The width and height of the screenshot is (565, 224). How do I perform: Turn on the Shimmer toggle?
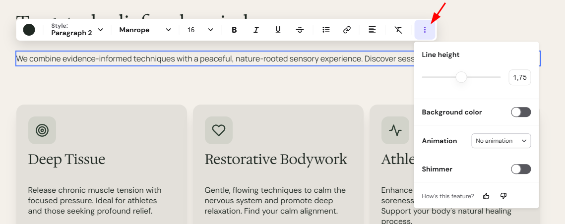coord(521,169)
